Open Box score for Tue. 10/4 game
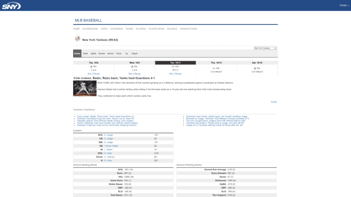The width and height of the screenshot is (351, 197). 89,74
